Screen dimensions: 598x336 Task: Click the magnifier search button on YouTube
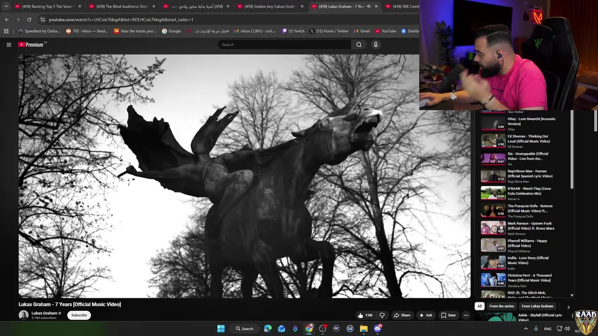[x=359, y=44]
